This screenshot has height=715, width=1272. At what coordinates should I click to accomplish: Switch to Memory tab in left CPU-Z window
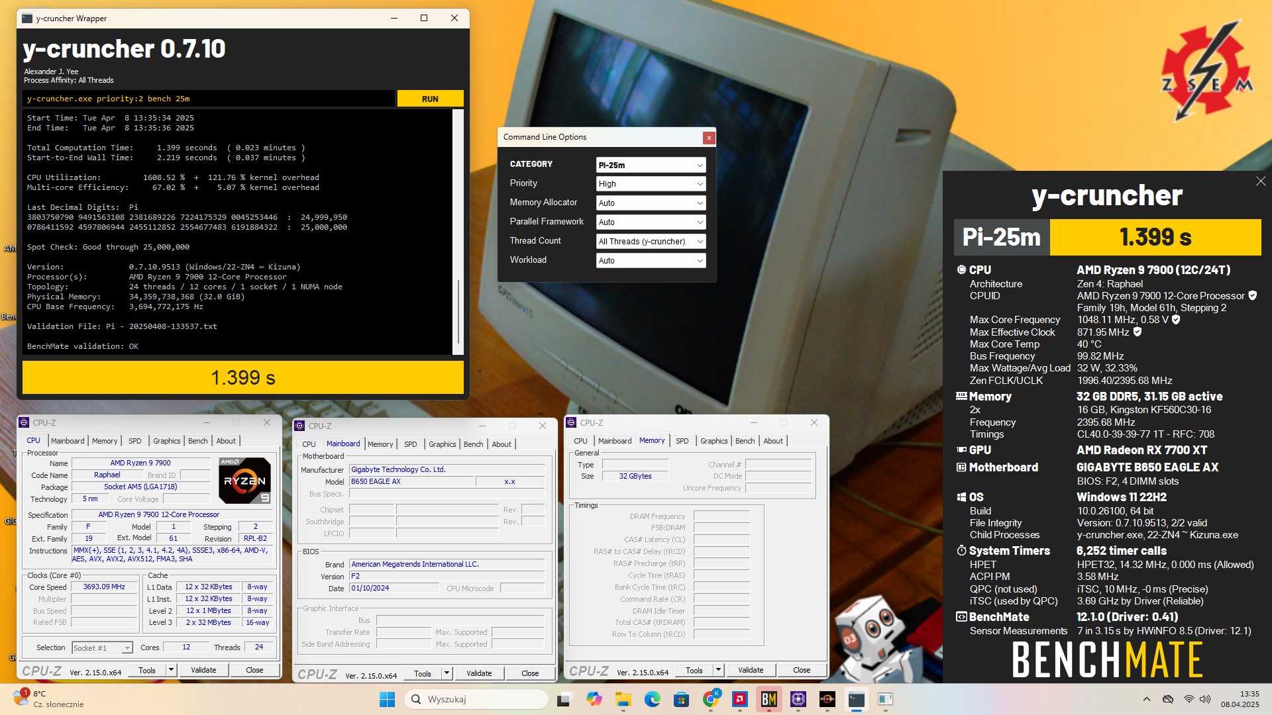pyautogui.click(x=105, y=441)
